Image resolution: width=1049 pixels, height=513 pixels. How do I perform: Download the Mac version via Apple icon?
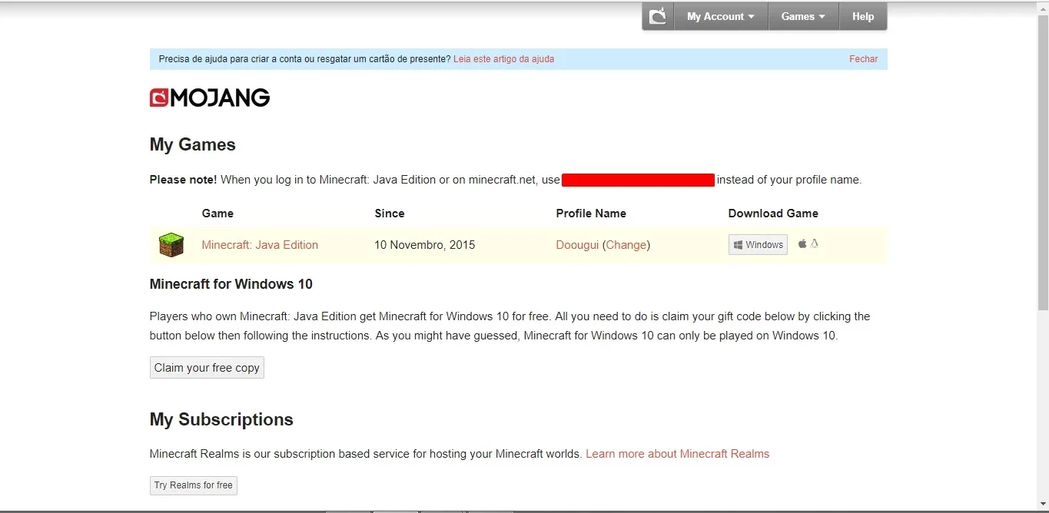[802, 243]
